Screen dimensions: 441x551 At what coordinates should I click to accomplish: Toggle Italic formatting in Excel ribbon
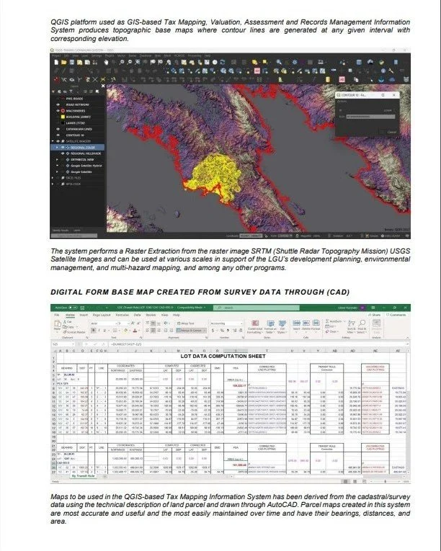99,331
